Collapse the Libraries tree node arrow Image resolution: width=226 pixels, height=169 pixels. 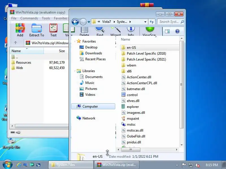[x=75, y=71]
